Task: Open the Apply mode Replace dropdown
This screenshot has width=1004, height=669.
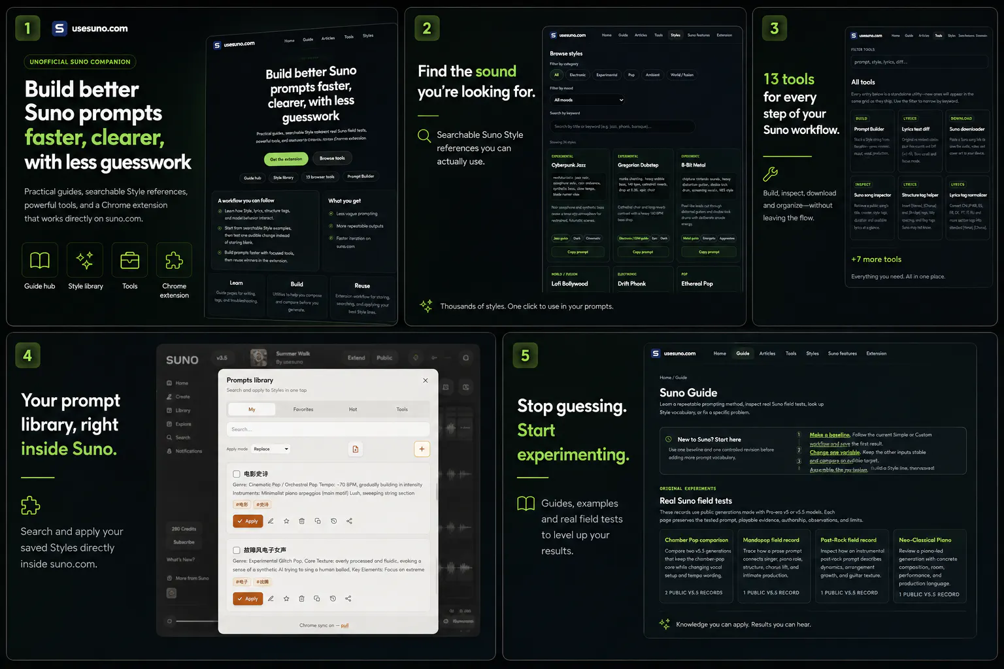Action: 271,449
